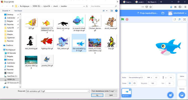Delete the fish sprite via its X badge

[x=130, y=90]
